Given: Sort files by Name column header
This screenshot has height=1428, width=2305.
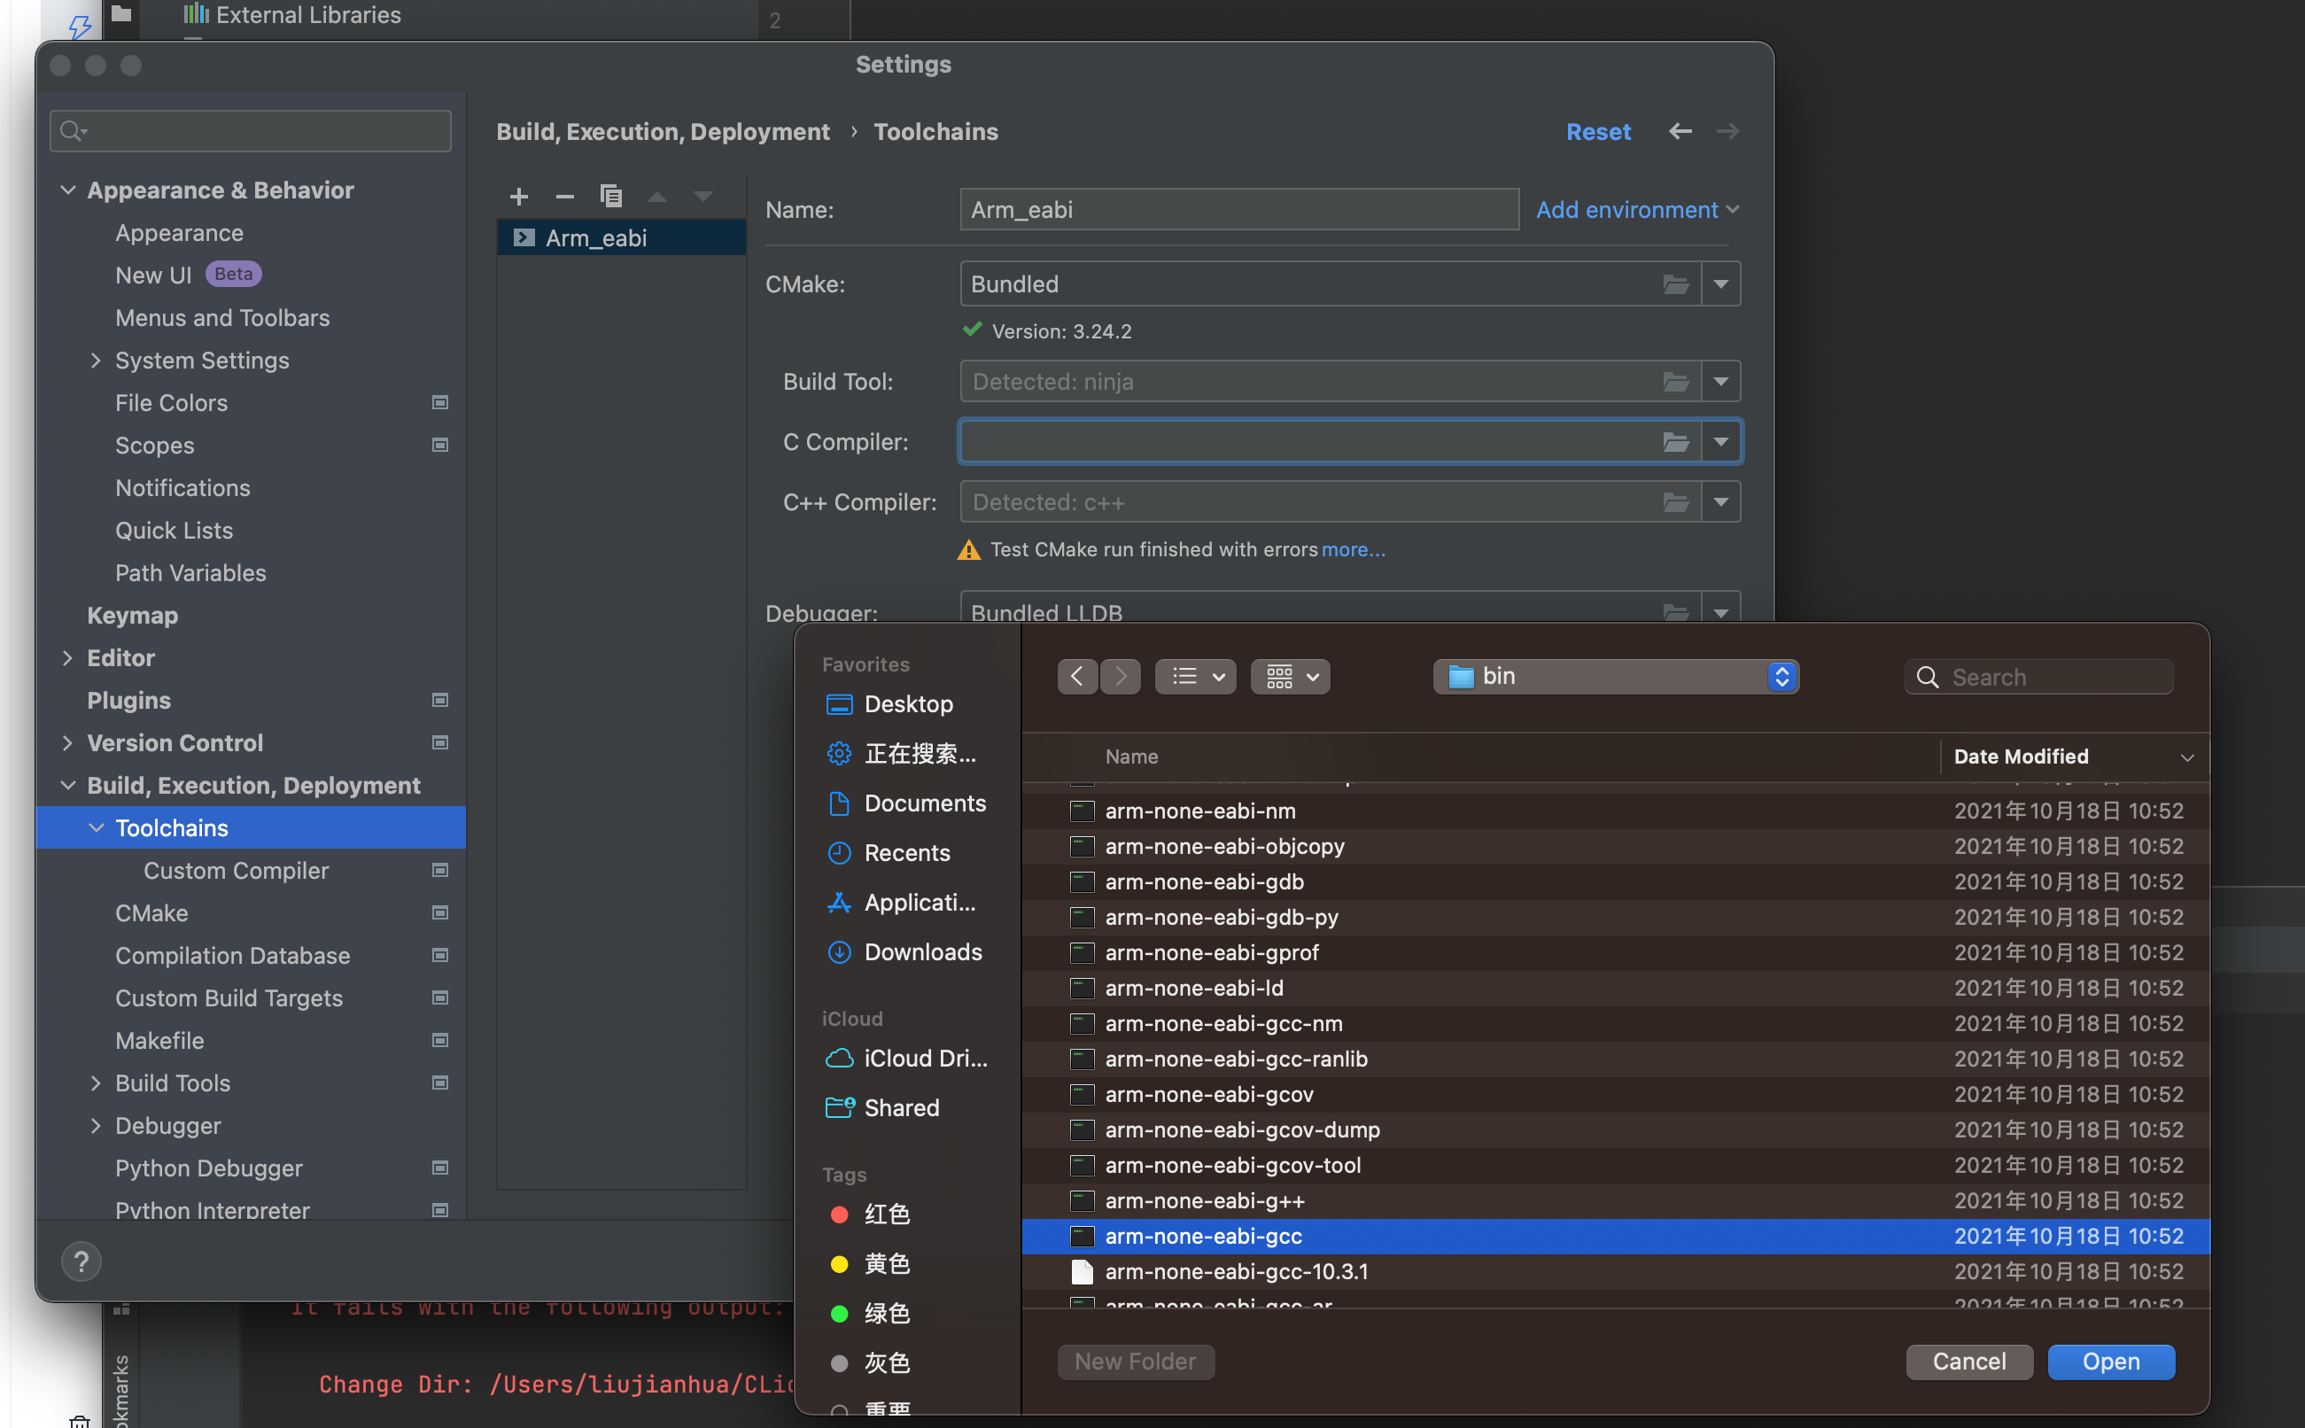Looking at the screenshot, I should (1131, 757).
